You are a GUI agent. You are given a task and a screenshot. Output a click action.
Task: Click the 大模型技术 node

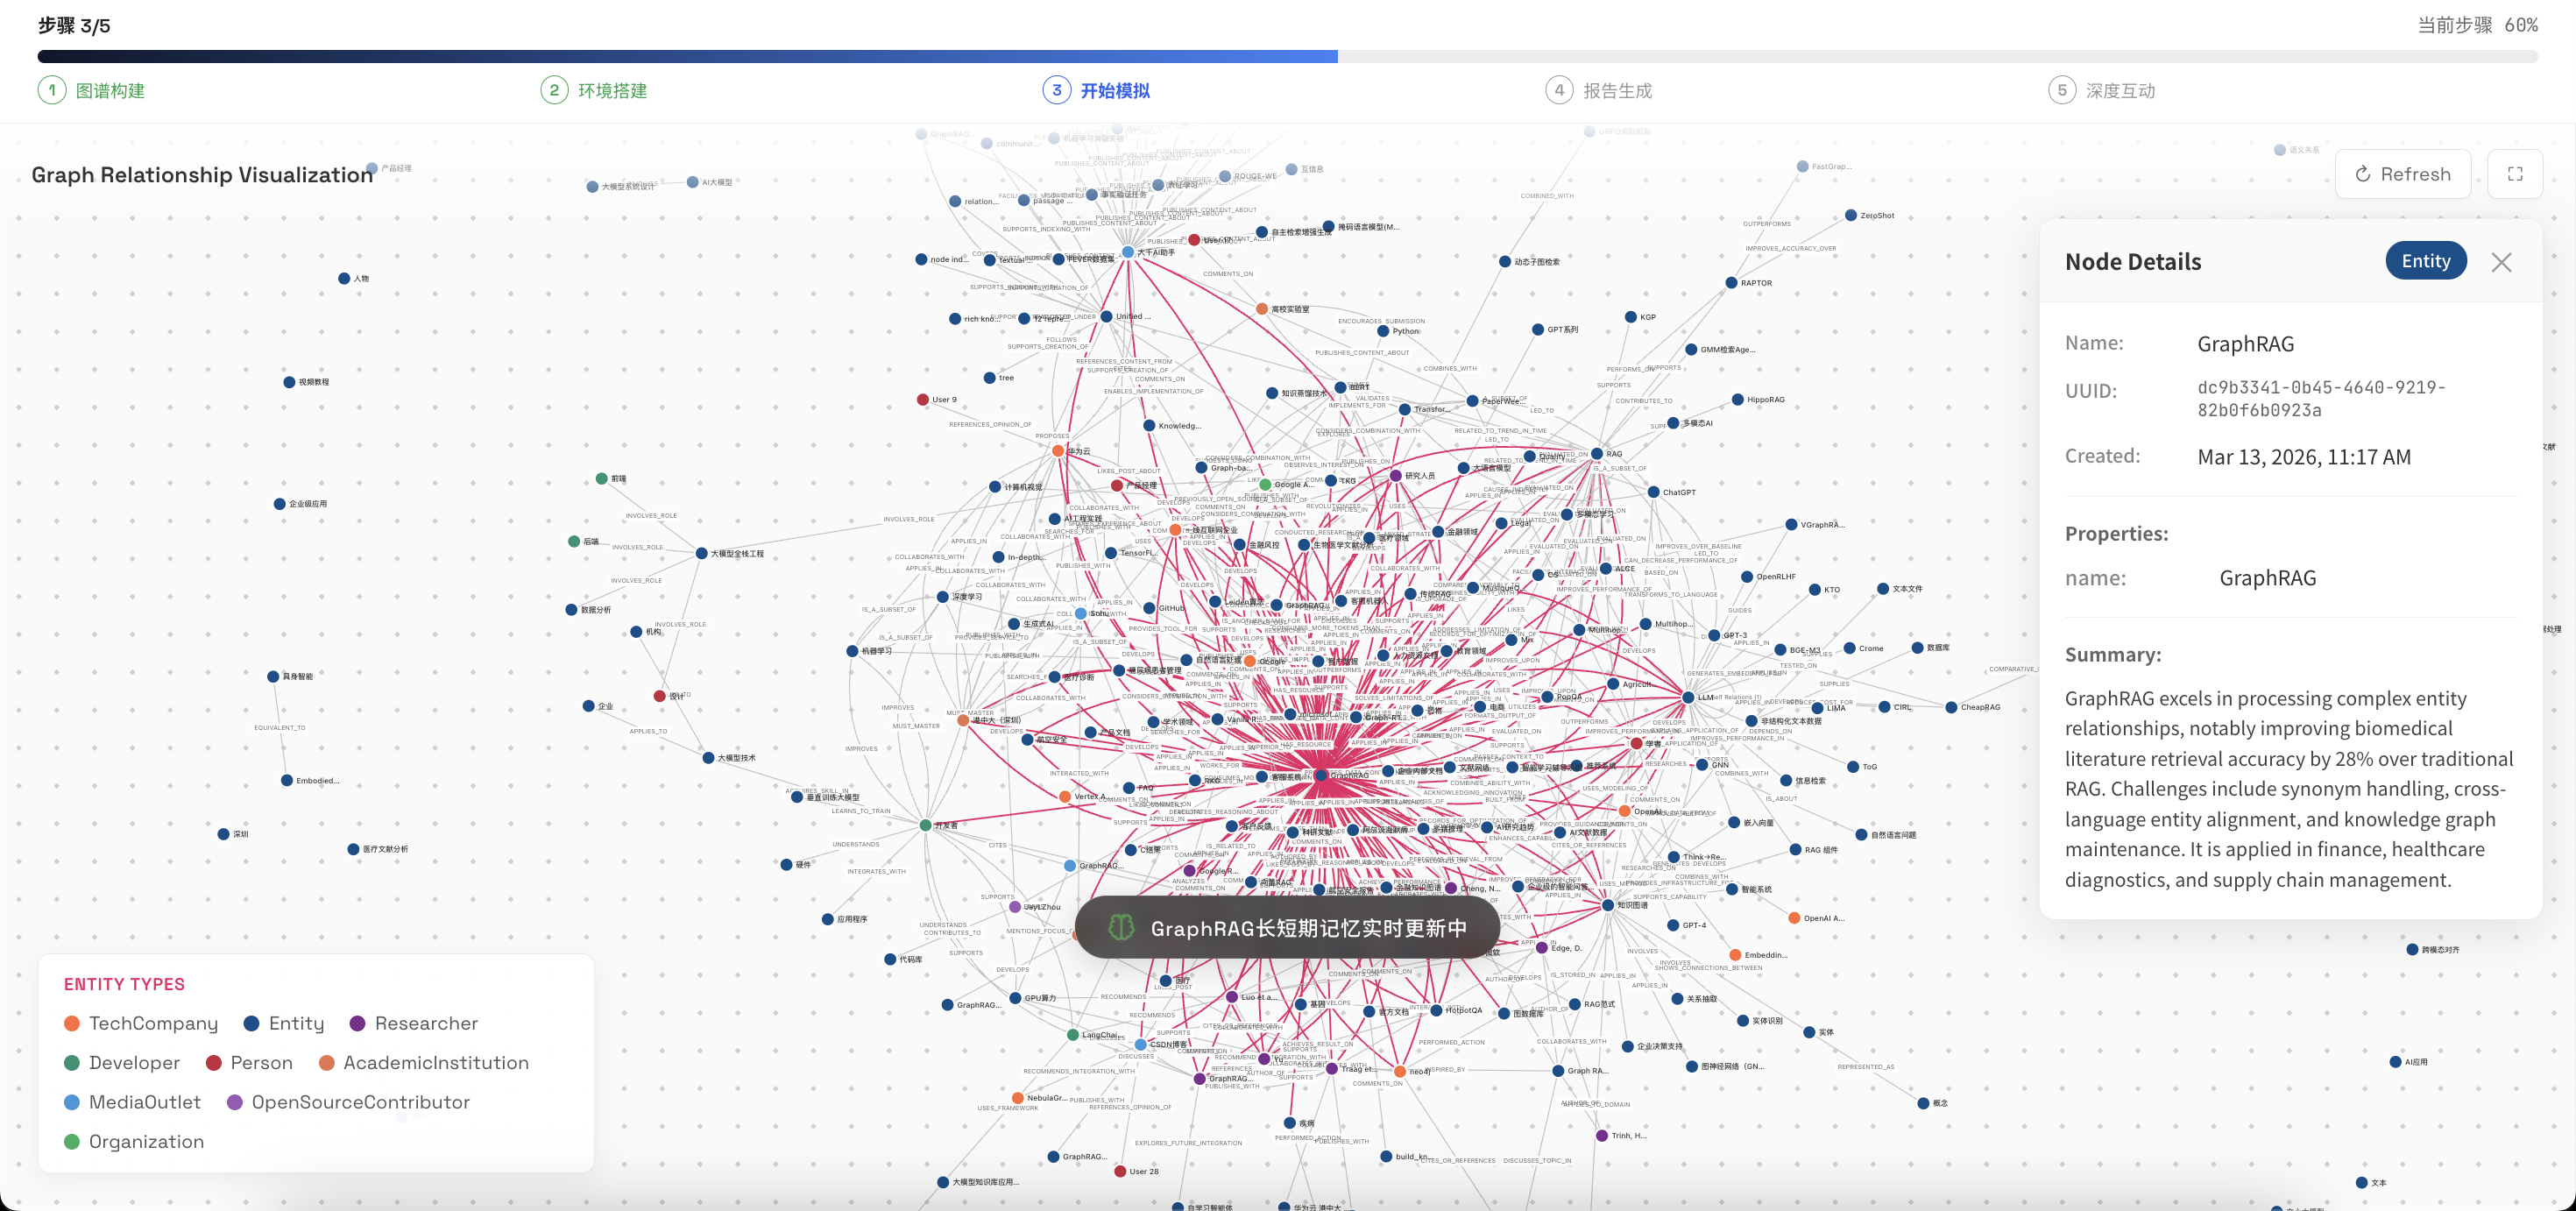tap(708, 758)
